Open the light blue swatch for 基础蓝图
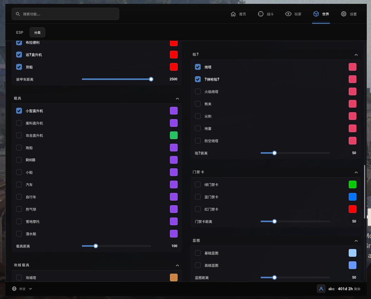The width and height of the screenshot is (371, 299). coord(353,253)
